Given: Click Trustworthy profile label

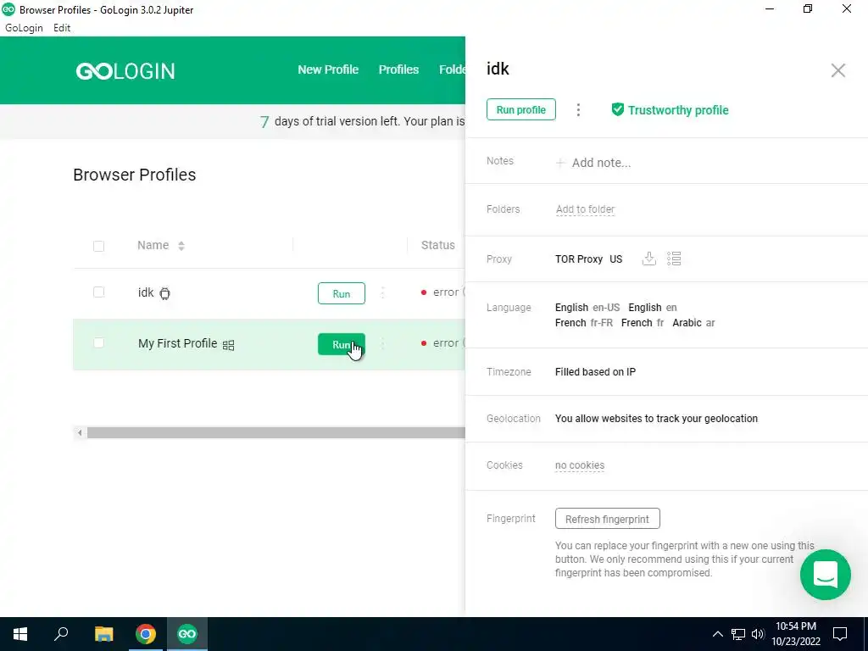Looking at the screenshot, I should pyautogui.click(x=678, y=110).
